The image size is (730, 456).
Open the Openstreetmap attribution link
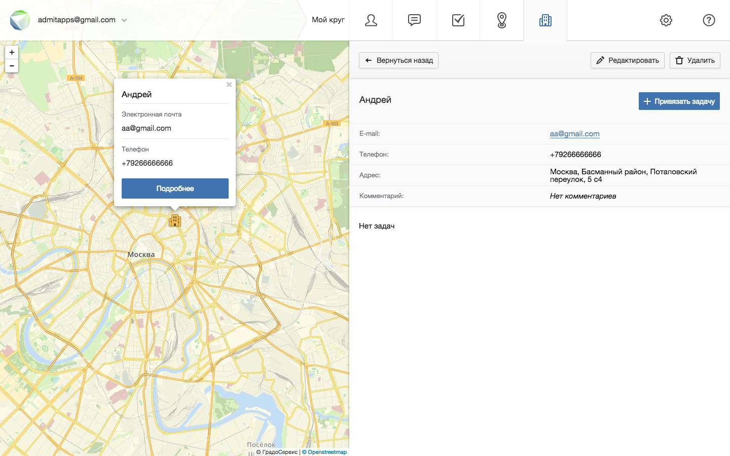327,452
